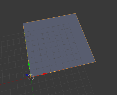The width and height of the screenshot is (117, 95).
Task: Select the orange origin point of the plane
Action: [31, 77]
